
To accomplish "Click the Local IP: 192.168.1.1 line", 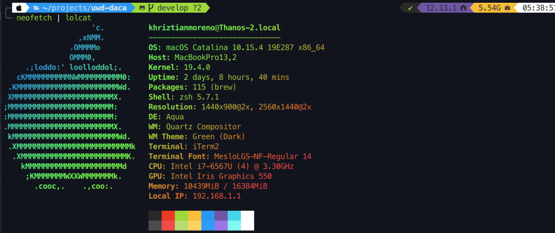I will click(x=195, y=196).
